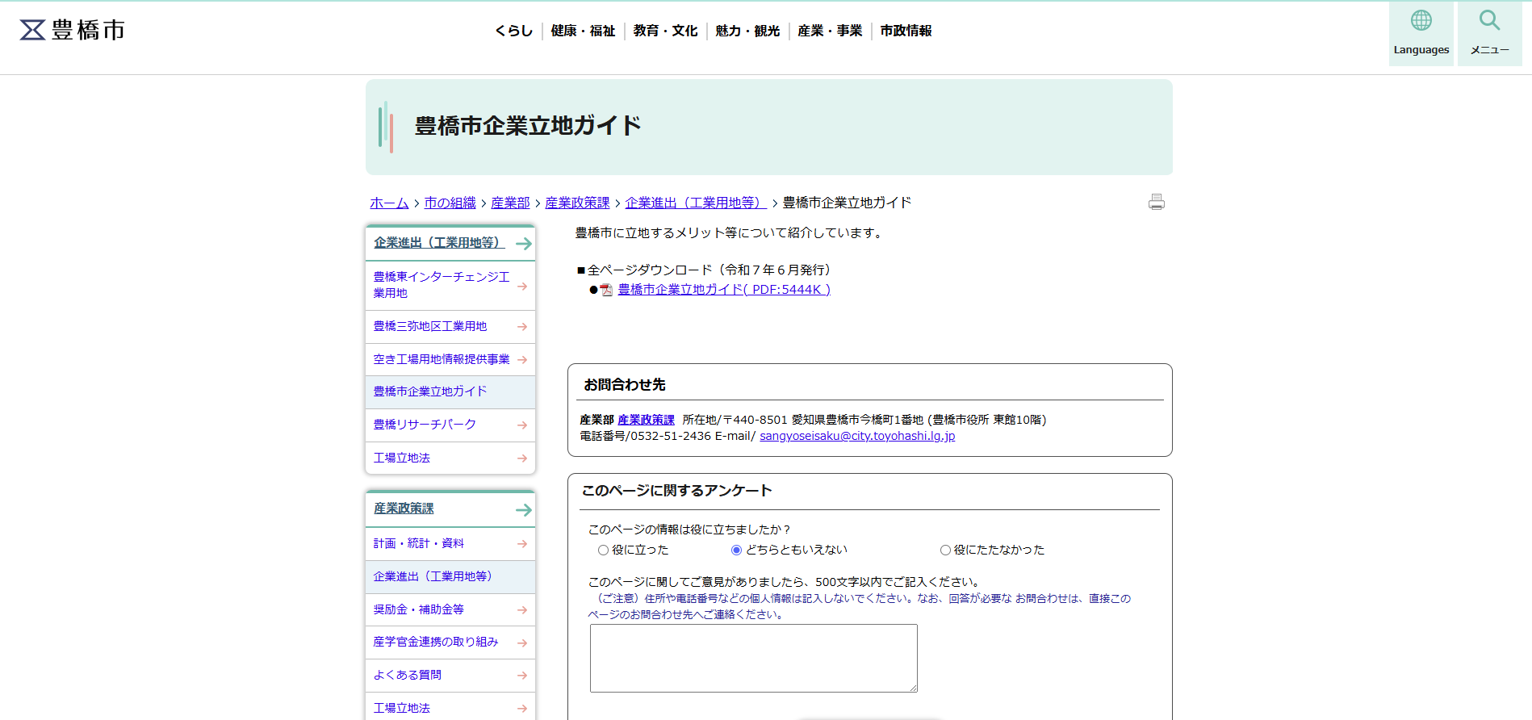Click arrow next to よくある質問
The height and width of the screenshot is (720, 1532).
522,676
